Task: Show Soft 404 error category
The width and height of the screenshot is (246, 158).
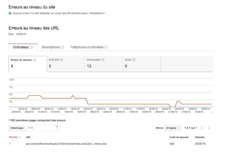Action: point(65,63)
